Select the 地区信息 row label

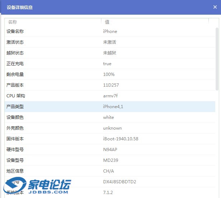point(15,171)
